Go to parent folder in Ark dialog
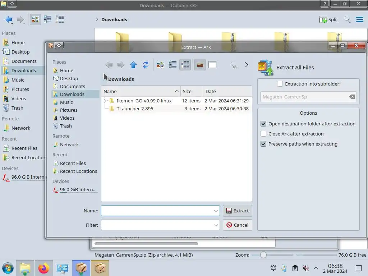 pyautogui.click(x=133, y=65)
